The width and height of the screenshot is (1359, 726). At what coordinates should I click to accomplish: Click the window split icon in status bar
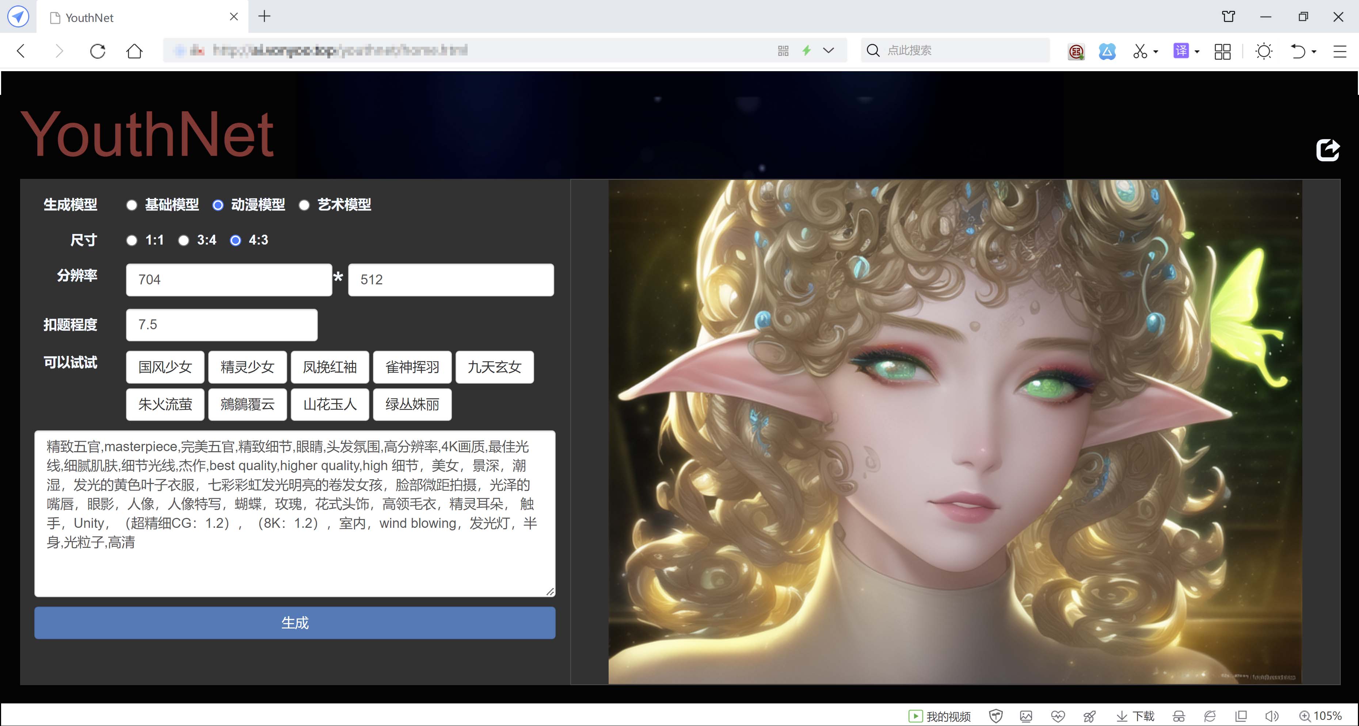click(1241, 716)
